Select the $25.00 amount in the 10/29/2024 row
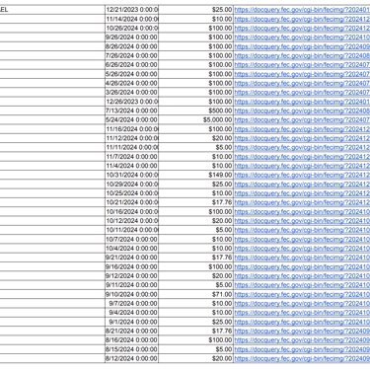370x370 pixels. (196, 185)
